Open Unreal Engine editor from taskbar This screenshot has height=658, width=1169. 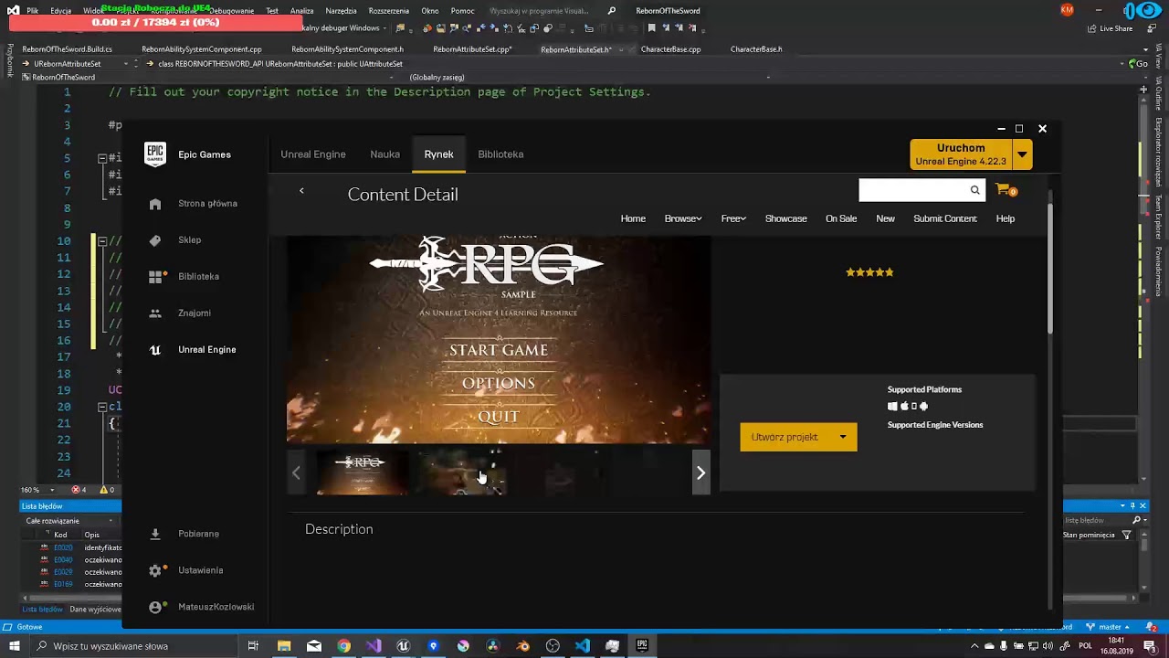[404, 646]
